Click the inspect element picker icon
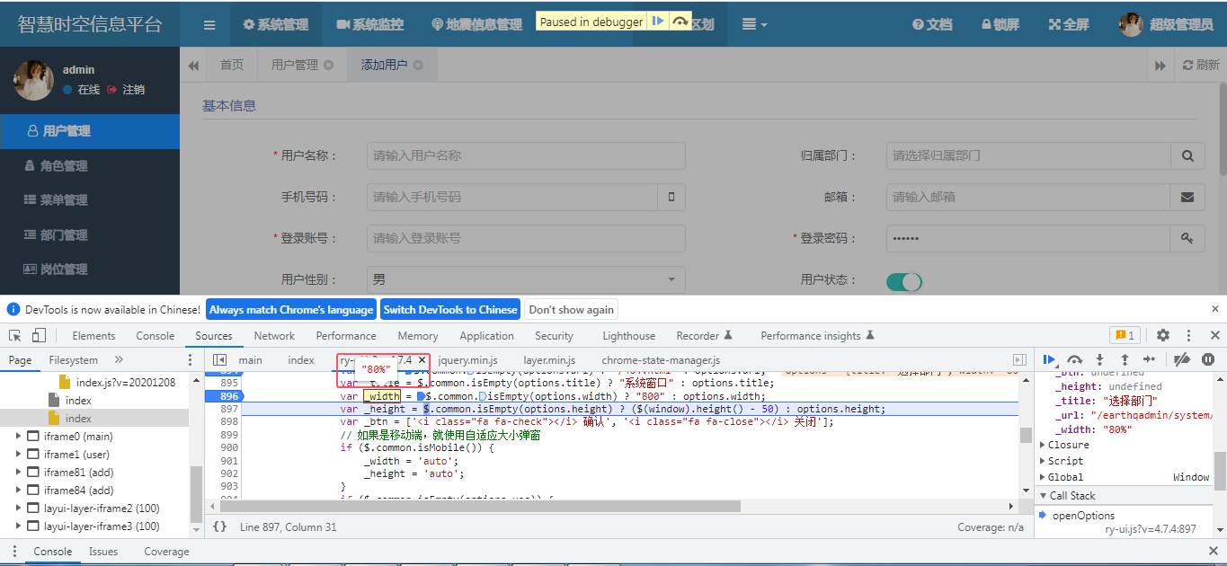The image size is (1227, 566). pos(14,335)
